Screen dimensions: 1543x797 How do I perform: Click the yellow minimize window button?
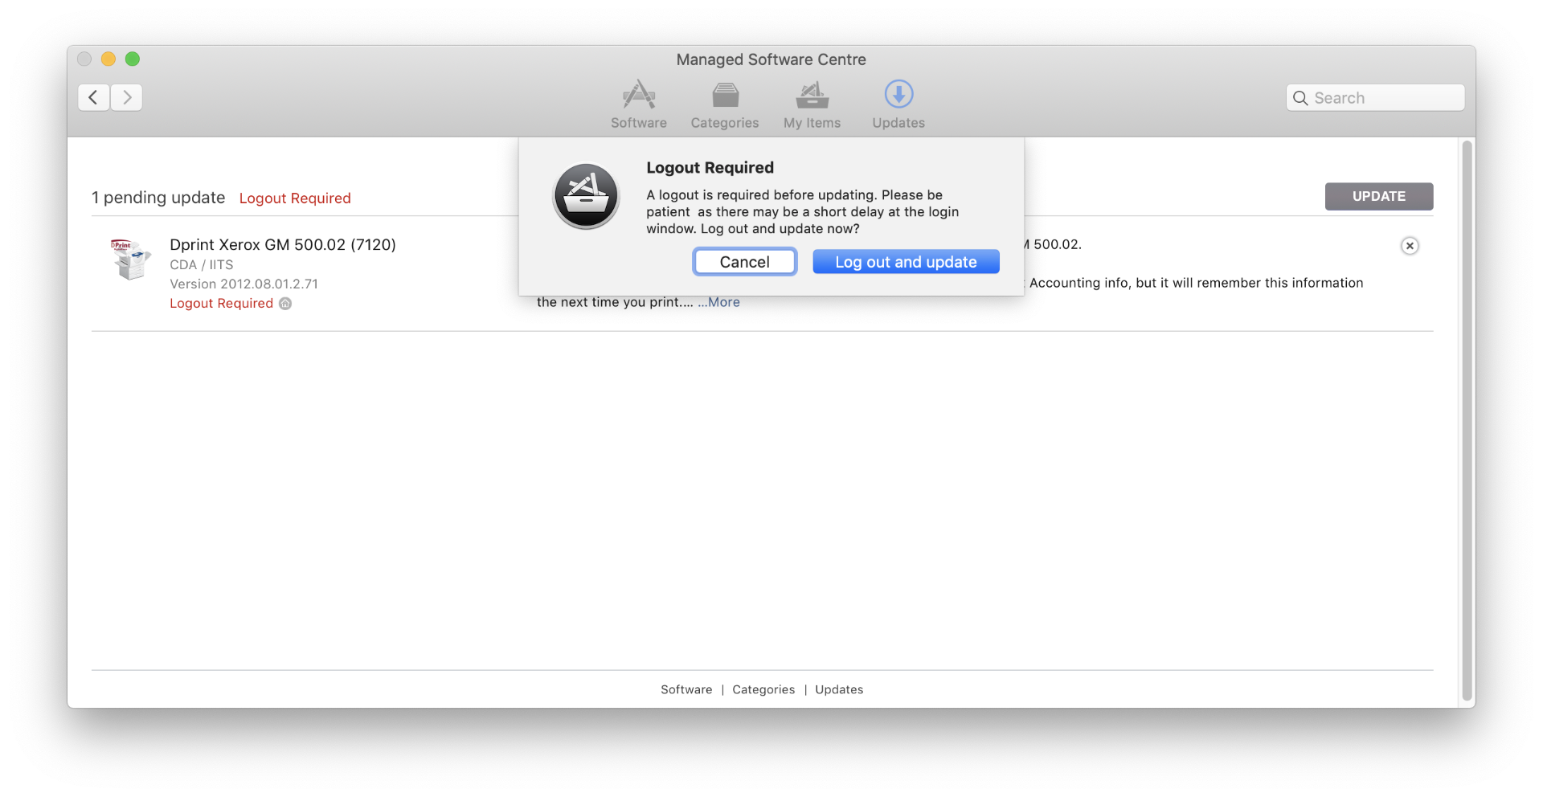tap(108, 59)
